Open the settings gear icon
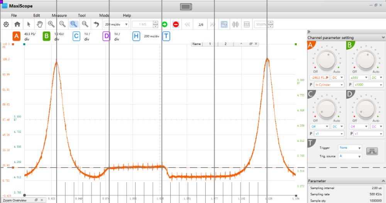 tap(6, 24)
